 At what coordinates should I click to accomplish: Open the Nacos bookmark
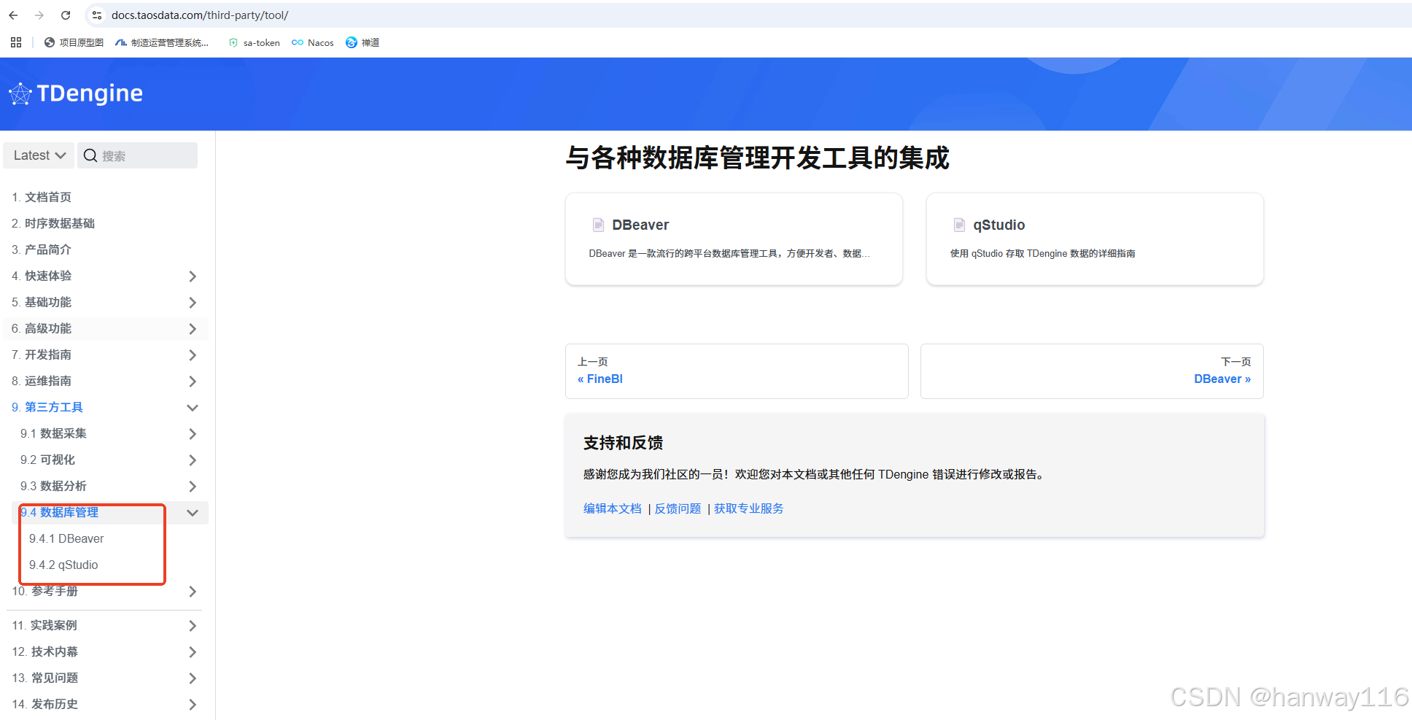[x=313, y=42]
